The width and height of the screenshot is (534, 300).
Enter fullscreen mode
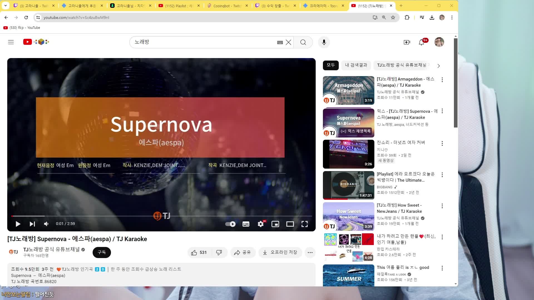tap(305, 224)
